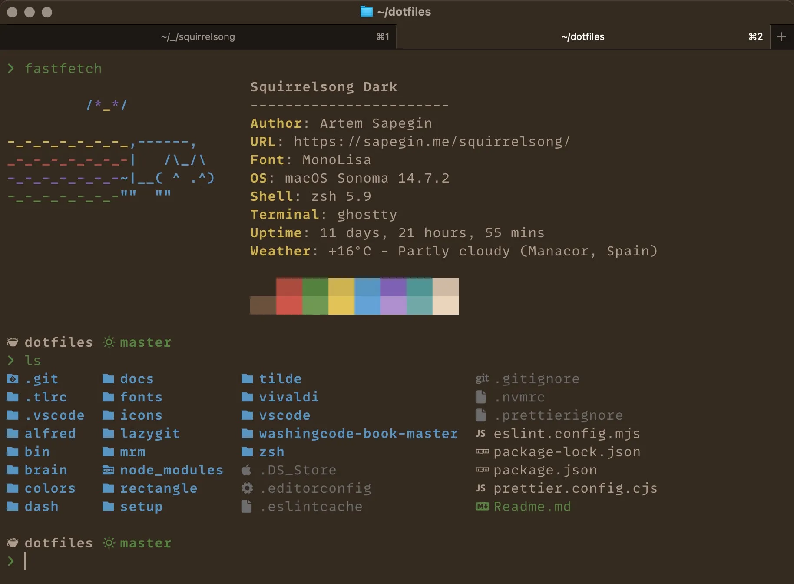This screenshot has height=584, width=794.
Task: Click the .git folder icon
Action: click(x=13, y=379)
